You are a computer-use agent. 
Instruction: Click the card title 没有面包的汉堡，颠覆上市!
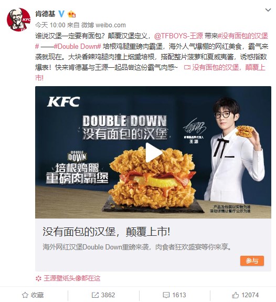[x=106, y=232]
